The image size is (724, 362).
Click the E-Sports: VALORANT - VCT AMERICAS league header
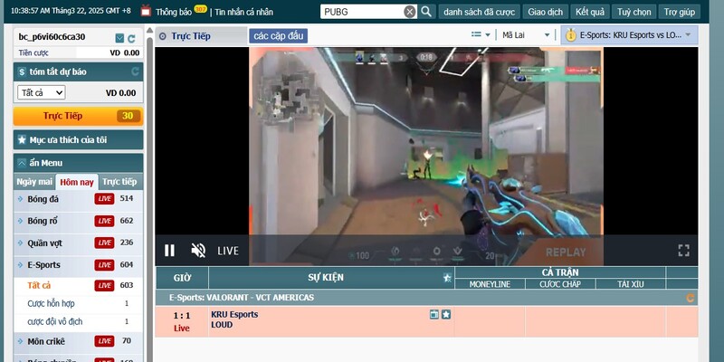[x=242, y=298]
